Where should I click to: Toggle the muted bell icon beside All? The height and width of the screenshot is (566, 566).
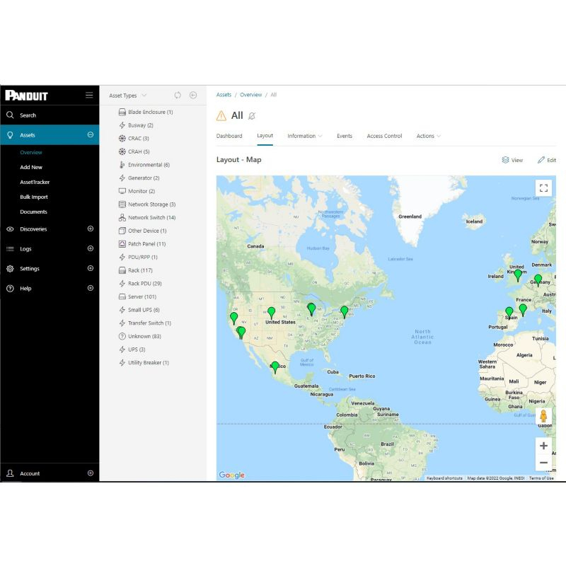252,116
